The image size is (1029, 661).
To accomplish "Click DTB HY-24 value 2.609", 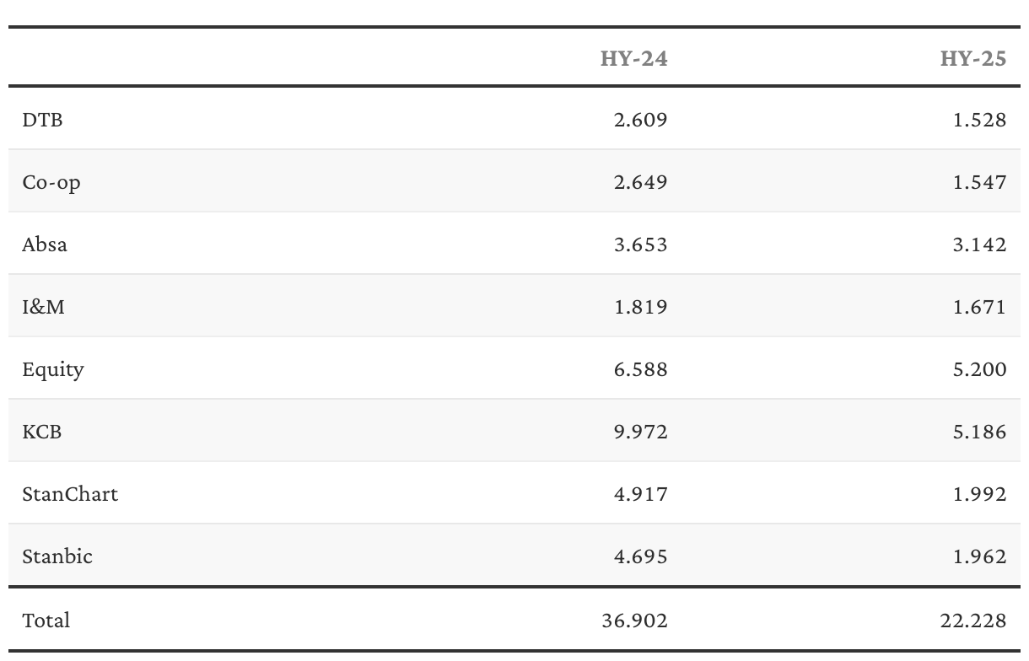I will (x=641, y=120).
